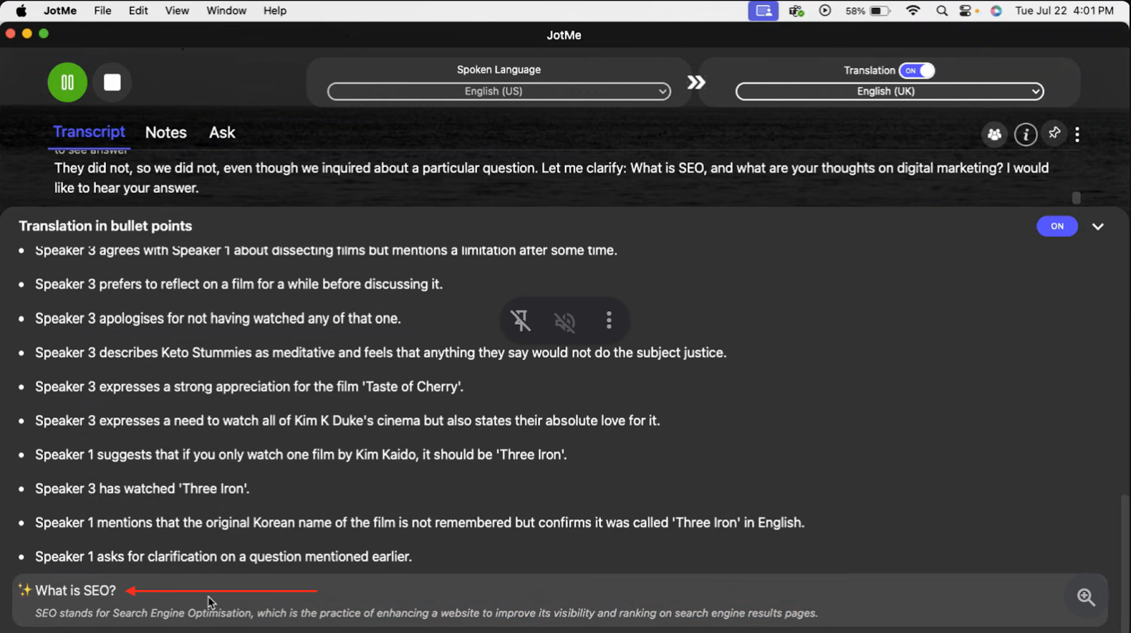
Task: Open the floating overlay's three-dot options
Action: [x=609, y=320]
